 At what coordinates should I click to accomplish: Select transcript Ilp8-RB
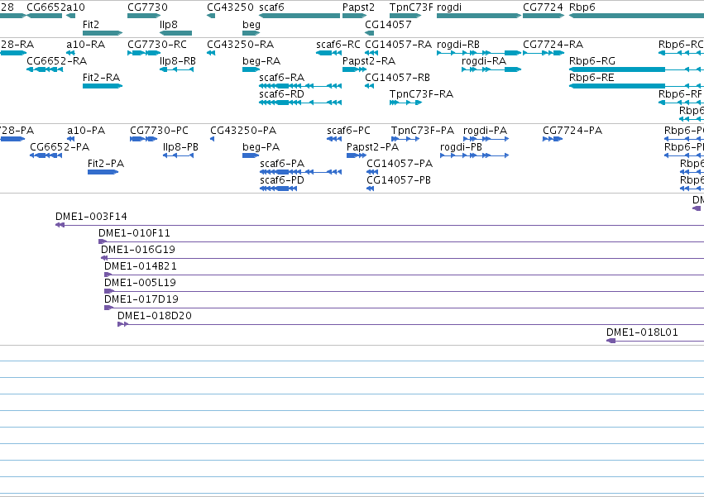176,69
